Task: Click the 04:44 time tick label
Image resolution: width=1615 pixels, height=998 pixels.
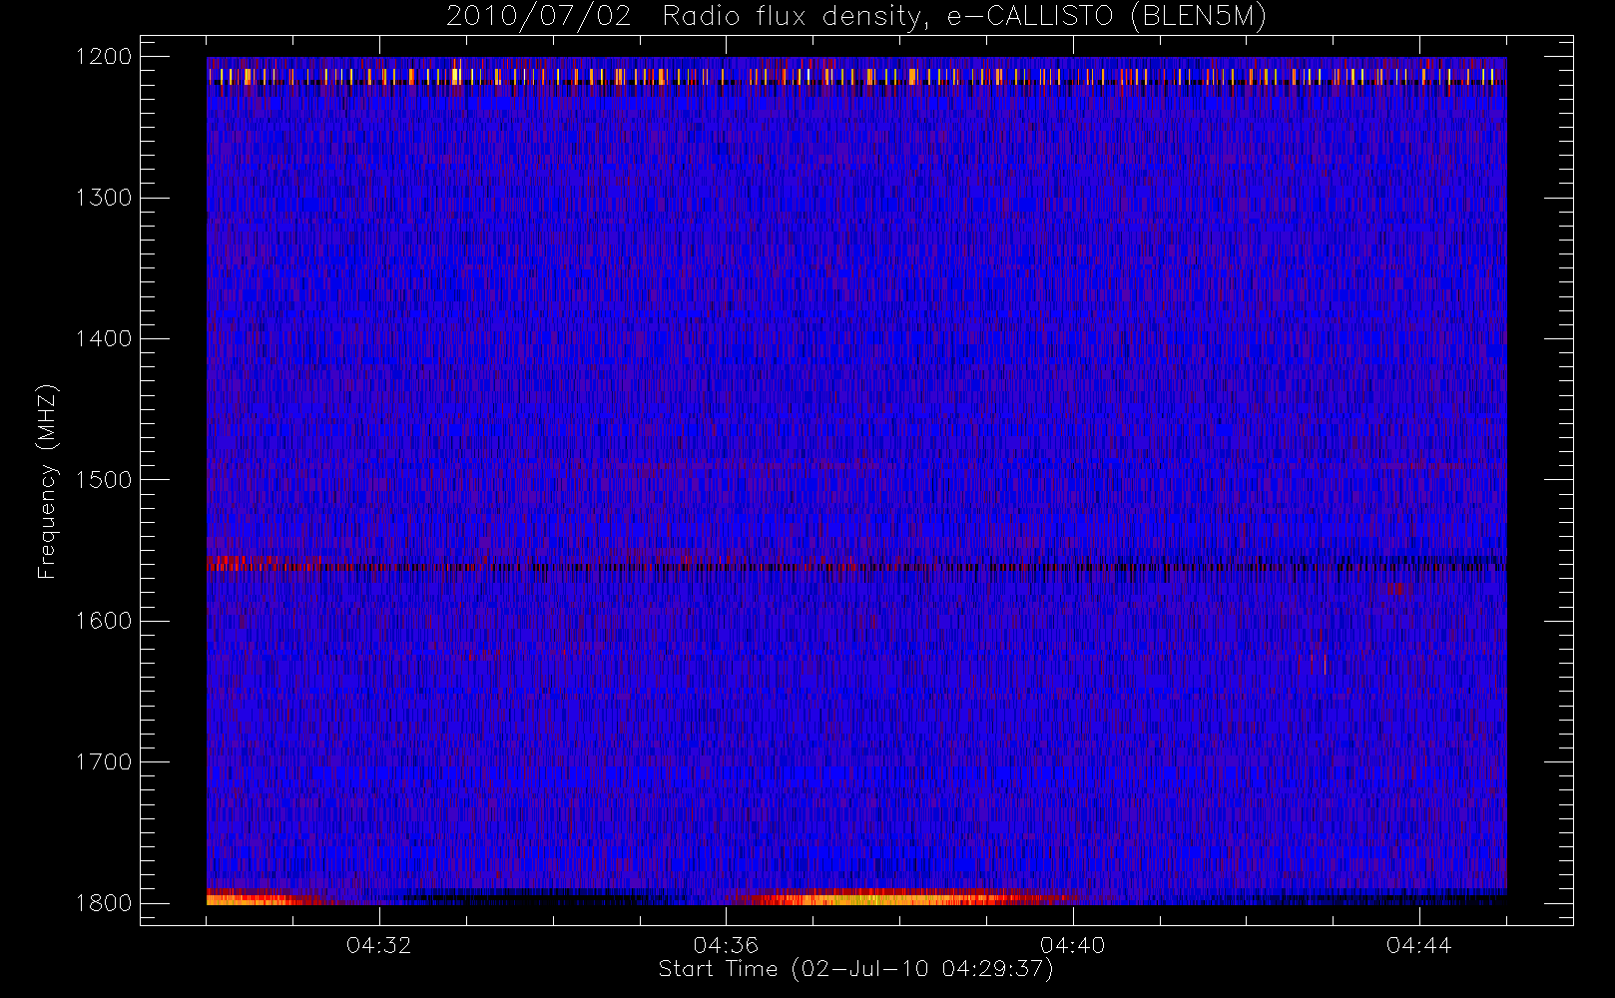Action: tap(1419, 945)
